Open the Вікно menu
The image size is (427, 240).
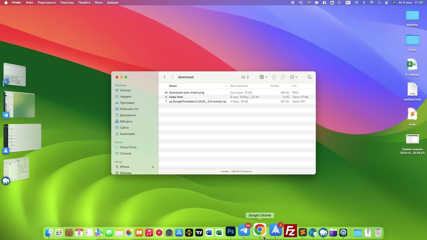coord(99,2)
